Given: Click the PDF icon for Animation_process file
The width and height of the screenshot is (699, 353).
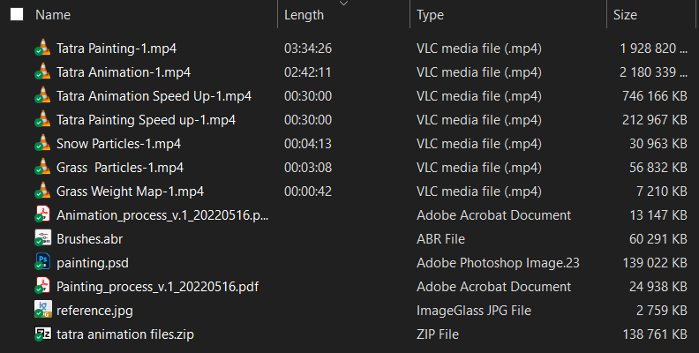Looking at the screenshot, I should (x=42, y=215).
